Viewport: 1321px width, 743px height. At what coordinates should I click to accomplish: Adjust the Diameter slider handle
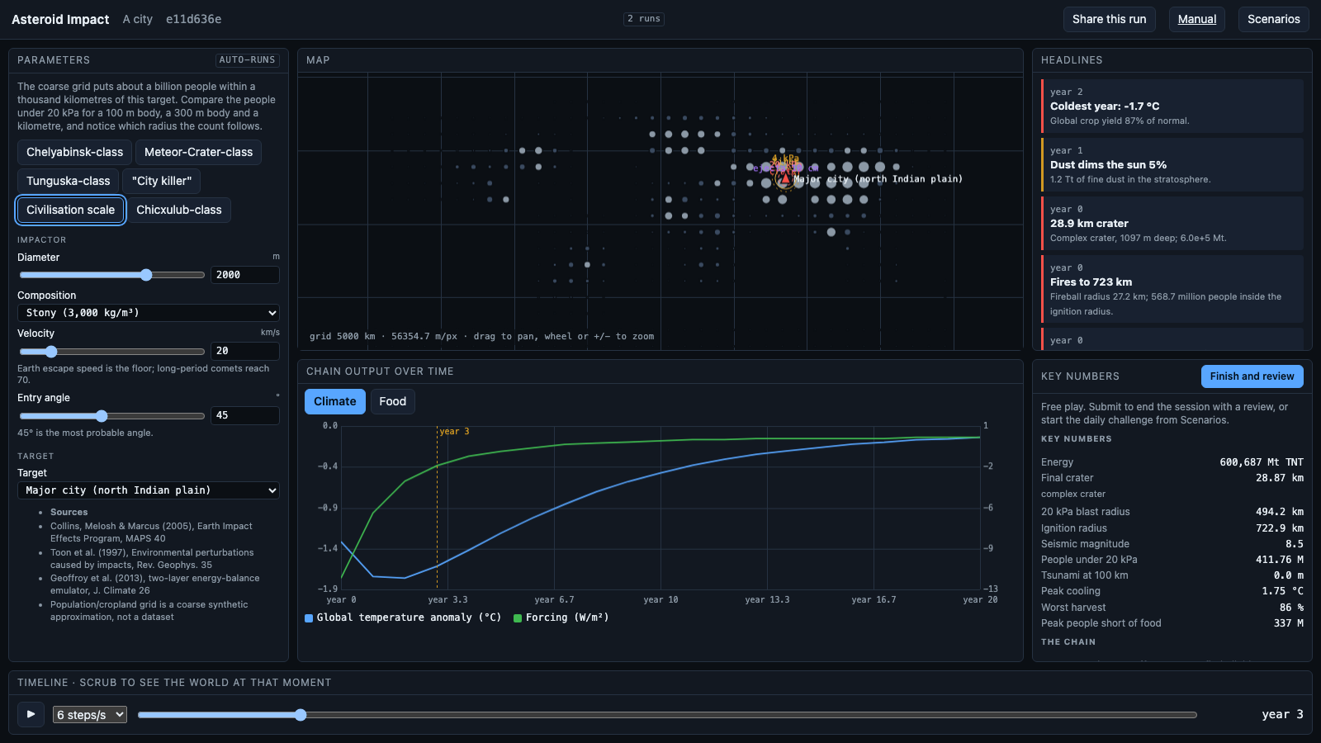pyautogui.click(x=146, y=275)
